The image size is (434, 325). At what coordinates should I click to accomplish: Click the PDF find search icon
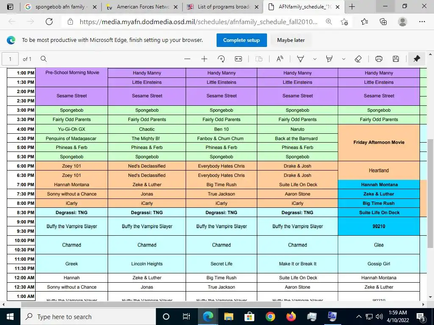pyautogui.click(x=44, y=59)
